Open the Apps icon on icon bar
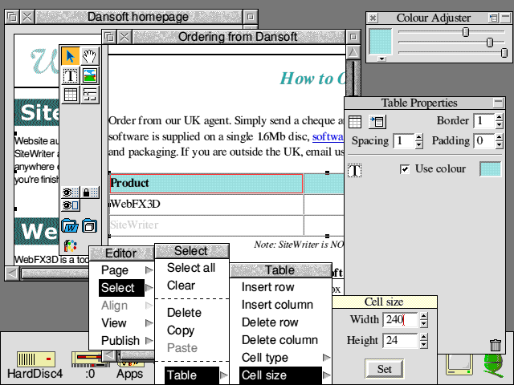The image size is (514, 385). click(130, 374)
